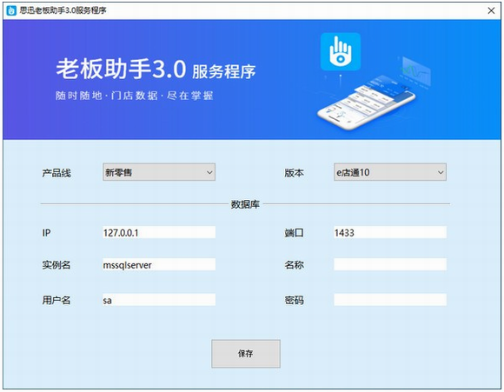Click the 老板助手3.0 banner title
Viewport: 504px width, 392px height.
(121, 69)
